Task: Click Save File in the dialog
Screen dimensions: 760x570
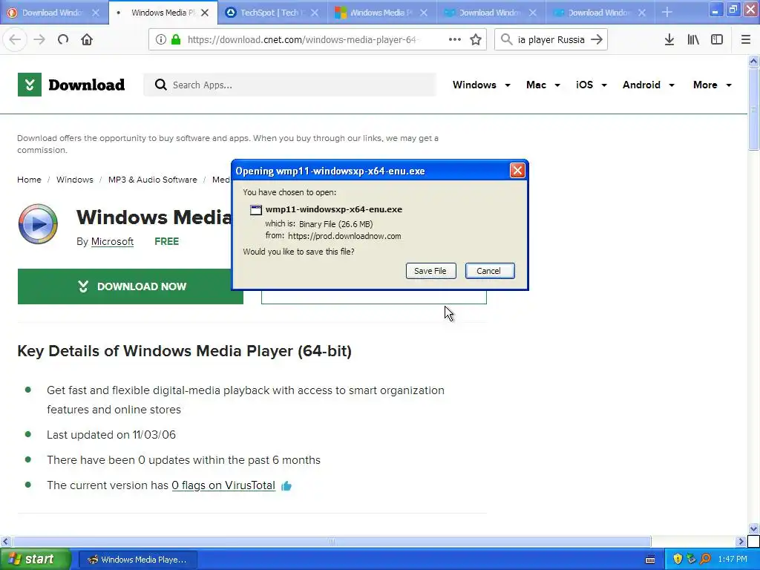Action: click(430, 271)
